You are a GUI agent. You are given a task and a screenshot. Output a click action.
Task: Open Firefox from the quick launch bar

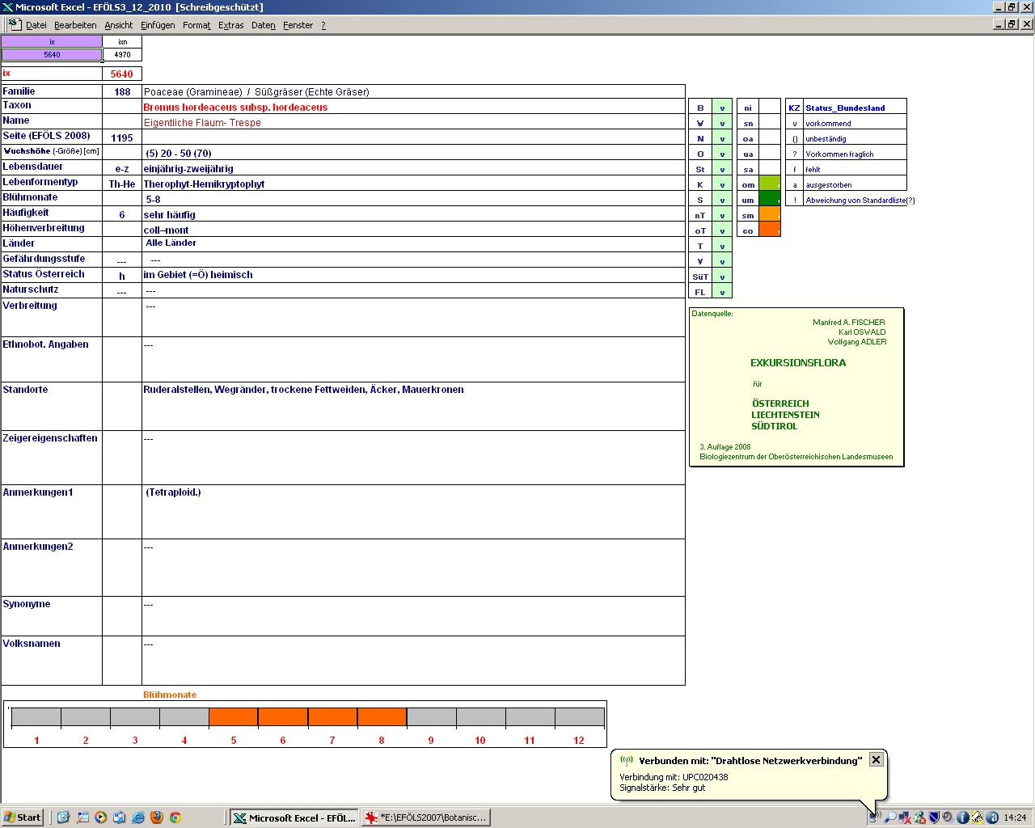156,817
